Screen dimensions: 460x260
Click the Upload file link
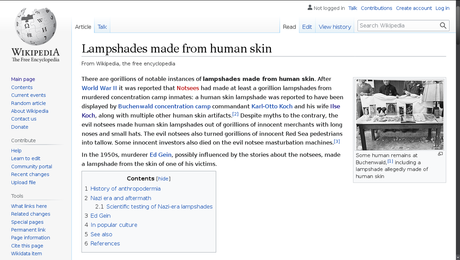23,182
